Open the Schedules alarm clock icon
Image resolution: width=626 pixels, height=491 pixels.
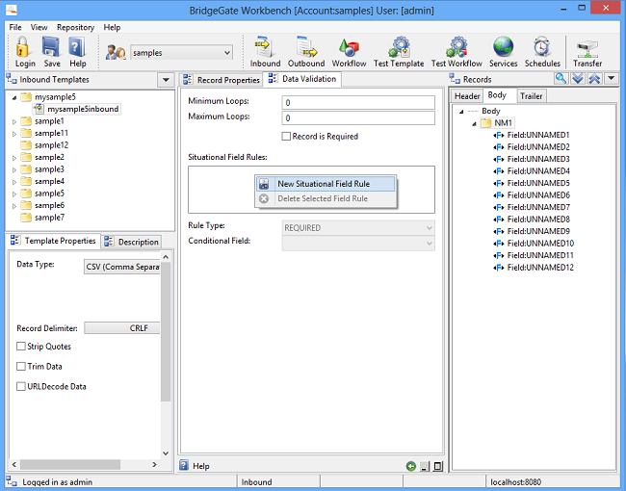542,47
